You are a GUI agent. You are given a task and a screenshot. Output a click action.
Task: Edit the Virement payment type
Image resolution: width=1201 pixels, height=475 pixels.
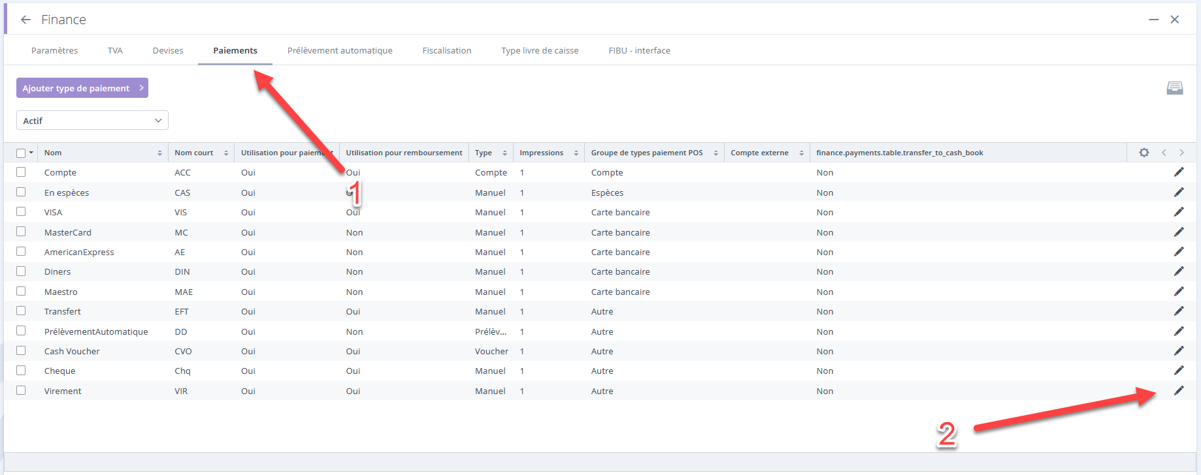(1179, 391)
